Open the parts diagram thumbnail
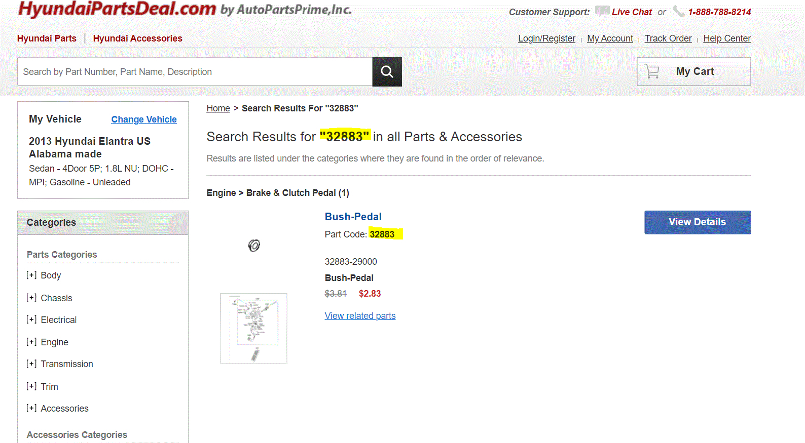The height and width of the screenshot is (443, 805). pos(253,328)
